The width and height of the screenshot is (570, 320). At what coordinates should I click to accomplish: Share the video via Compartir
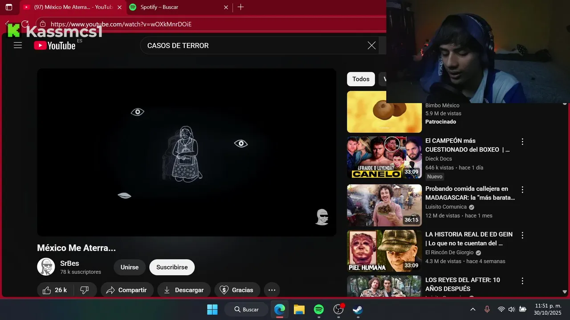click(127, 290)
